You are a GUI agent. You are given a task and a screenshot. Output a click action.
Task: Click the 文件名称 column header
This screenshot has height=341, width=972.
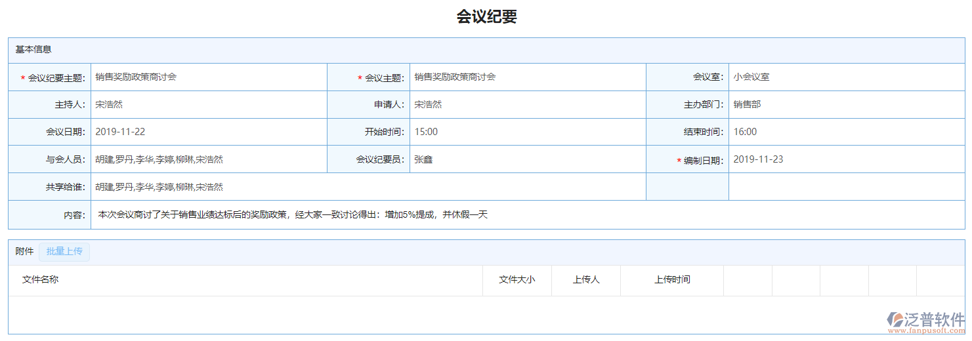[x=41, y=280]
